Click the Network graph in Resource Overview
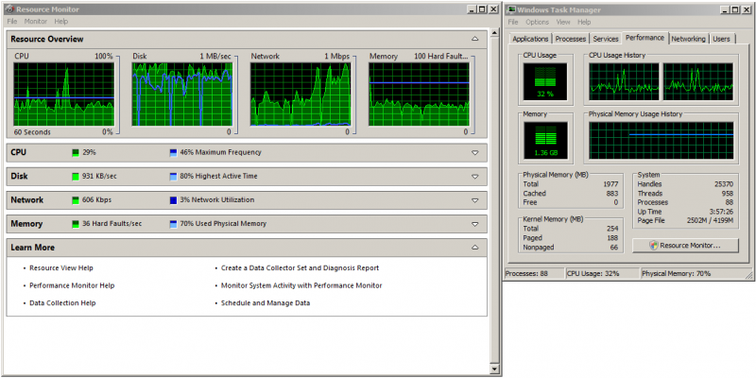Image resolution: width=756 pixels, height=378 pixels. (x=301, y=94)
